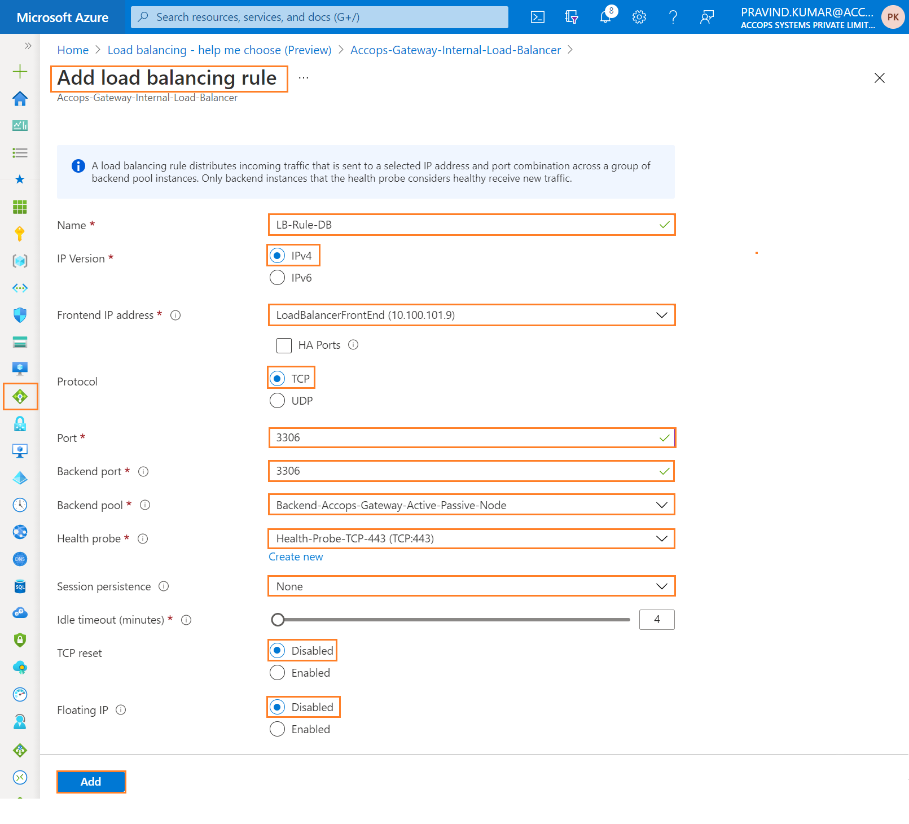Click the Add button

point(91,782)
